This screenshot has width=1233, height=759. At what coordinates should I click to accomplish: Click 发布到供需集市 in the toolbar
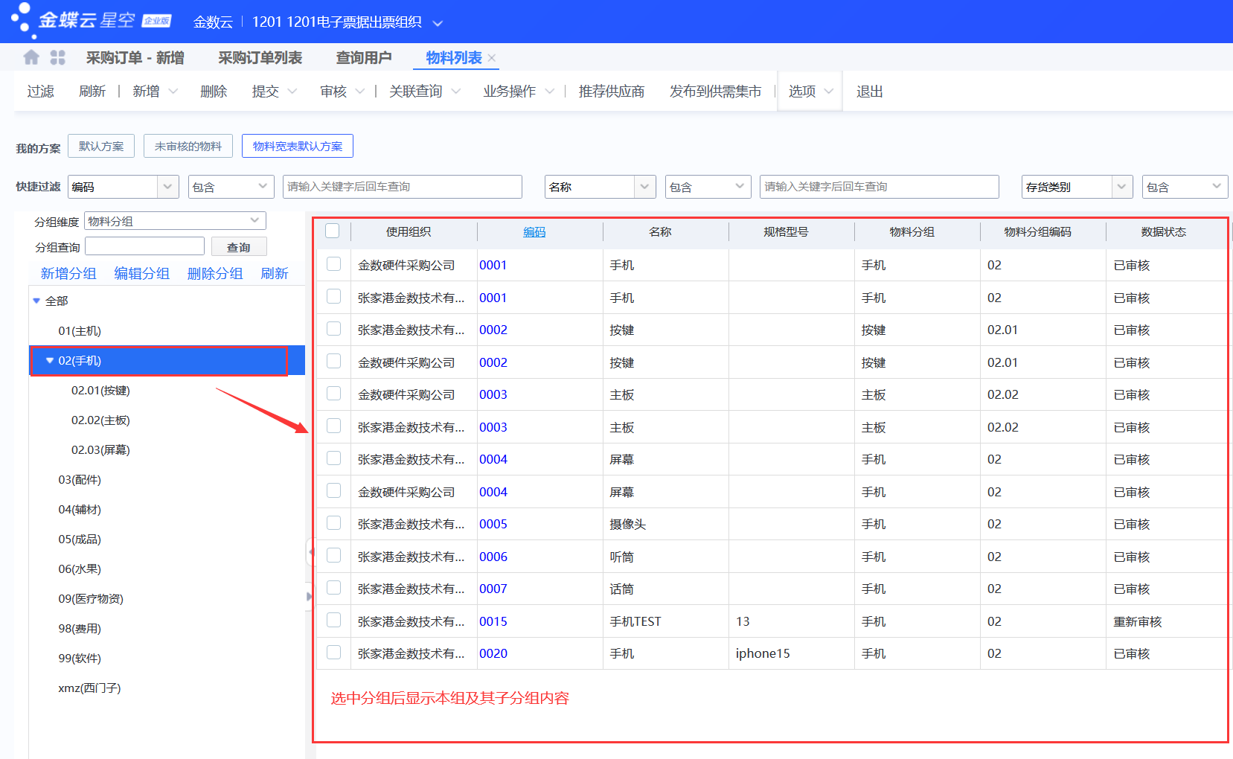coord(715,92)
